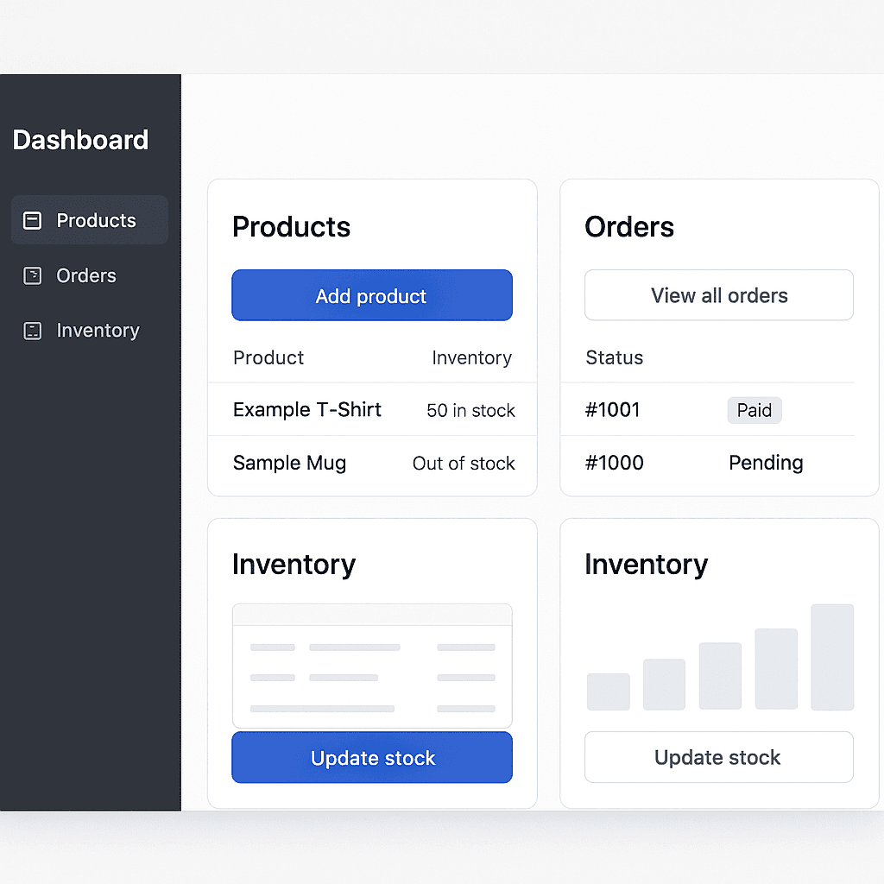
Task: Click the Product column header
Action: coord(268,357)
